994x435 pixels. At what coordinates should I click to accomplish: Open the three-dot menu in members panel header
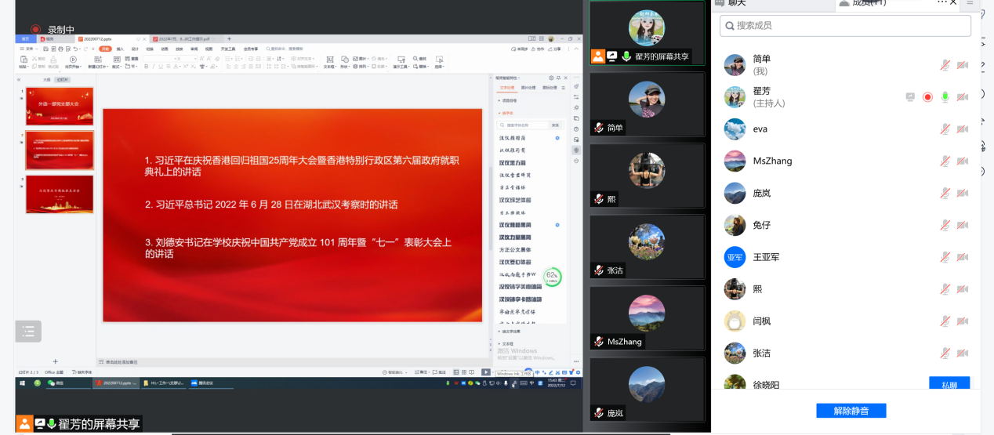[x=941, y=3]
